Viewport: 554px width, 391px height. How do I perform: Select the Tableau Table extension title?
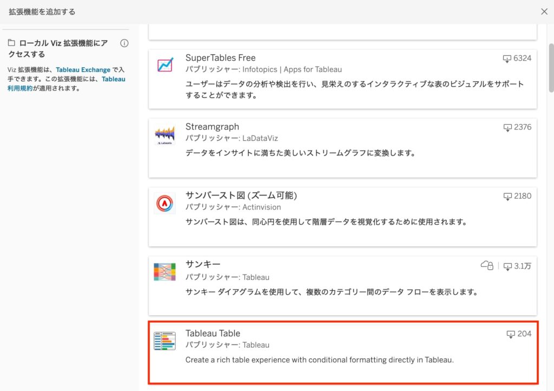pyautogui.click(x=213, y=333)
